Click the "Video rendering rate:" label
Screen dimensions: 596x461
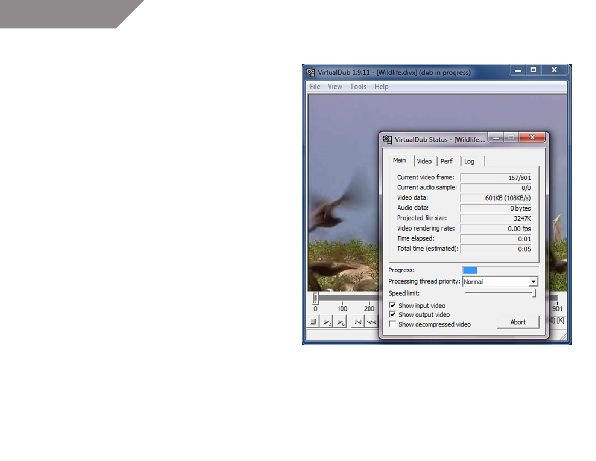pyautogui.click(x=426, y=228)
